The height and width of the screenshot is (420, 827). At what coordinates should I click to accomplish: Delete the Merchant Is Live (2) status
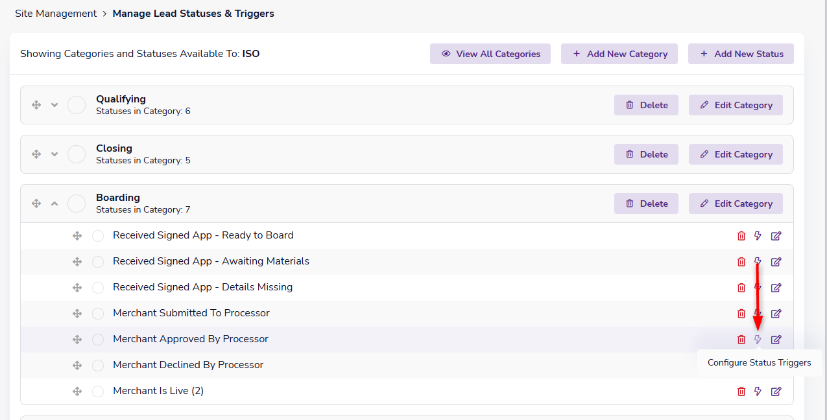[741, 391]
